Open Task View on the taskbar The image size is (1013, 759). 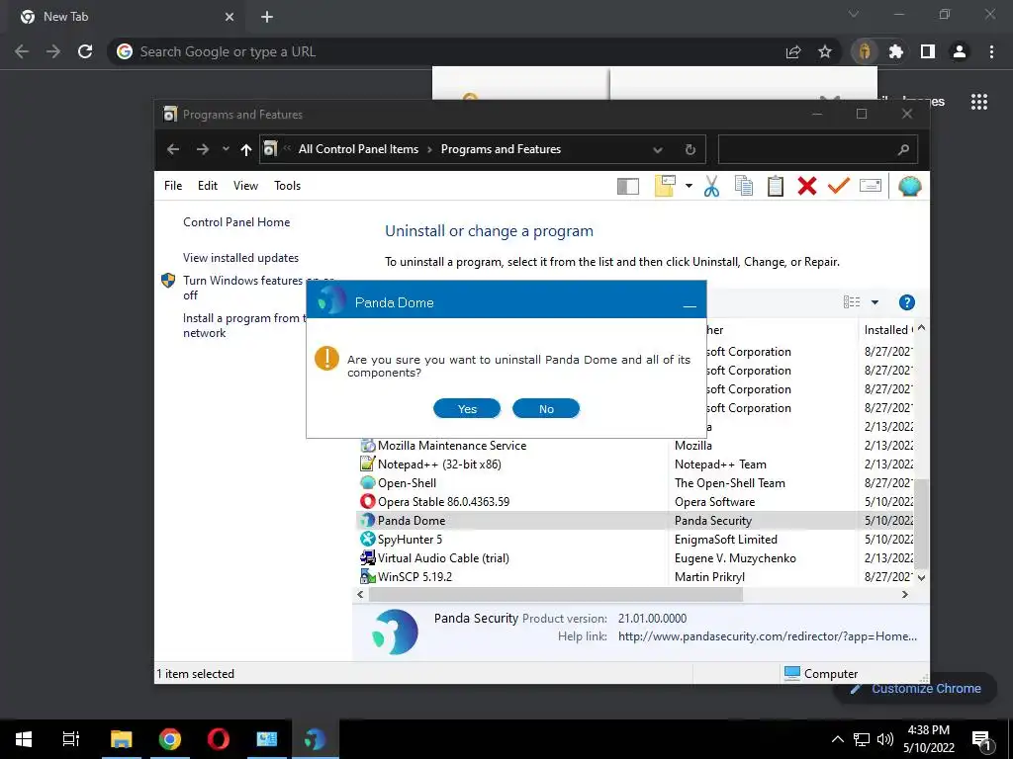[x=71, y=739]
